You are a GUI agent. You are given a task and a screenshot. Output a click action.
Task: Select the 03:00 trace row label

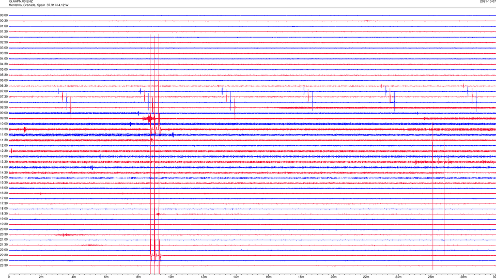4,48
